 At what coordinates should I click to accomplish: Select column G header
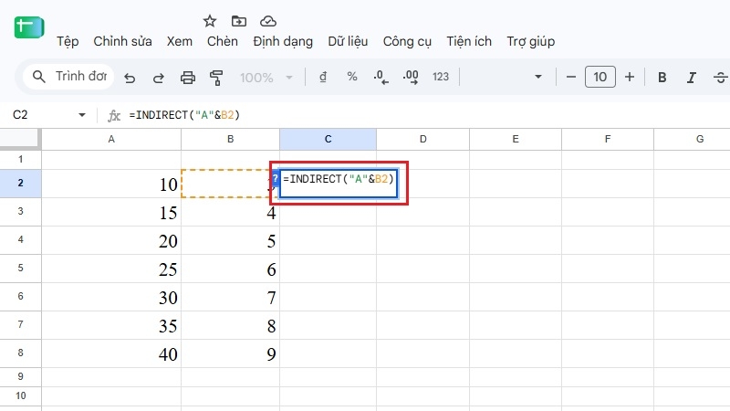point(693,140)
